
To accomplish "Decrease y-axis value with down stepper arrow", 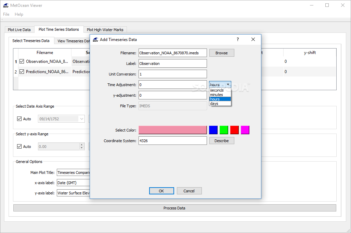I will point(82,148).
